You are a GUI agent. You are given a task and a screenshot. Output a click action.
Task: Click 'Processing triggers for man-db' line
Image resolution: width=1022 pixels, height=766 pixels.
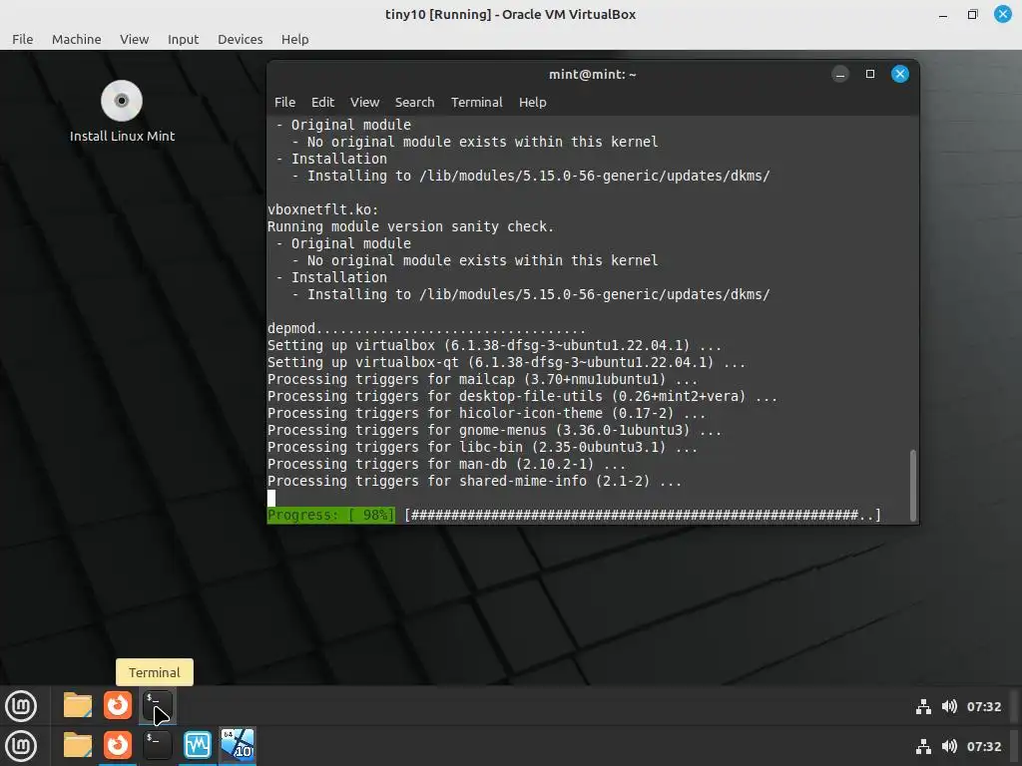coord(446,464)
